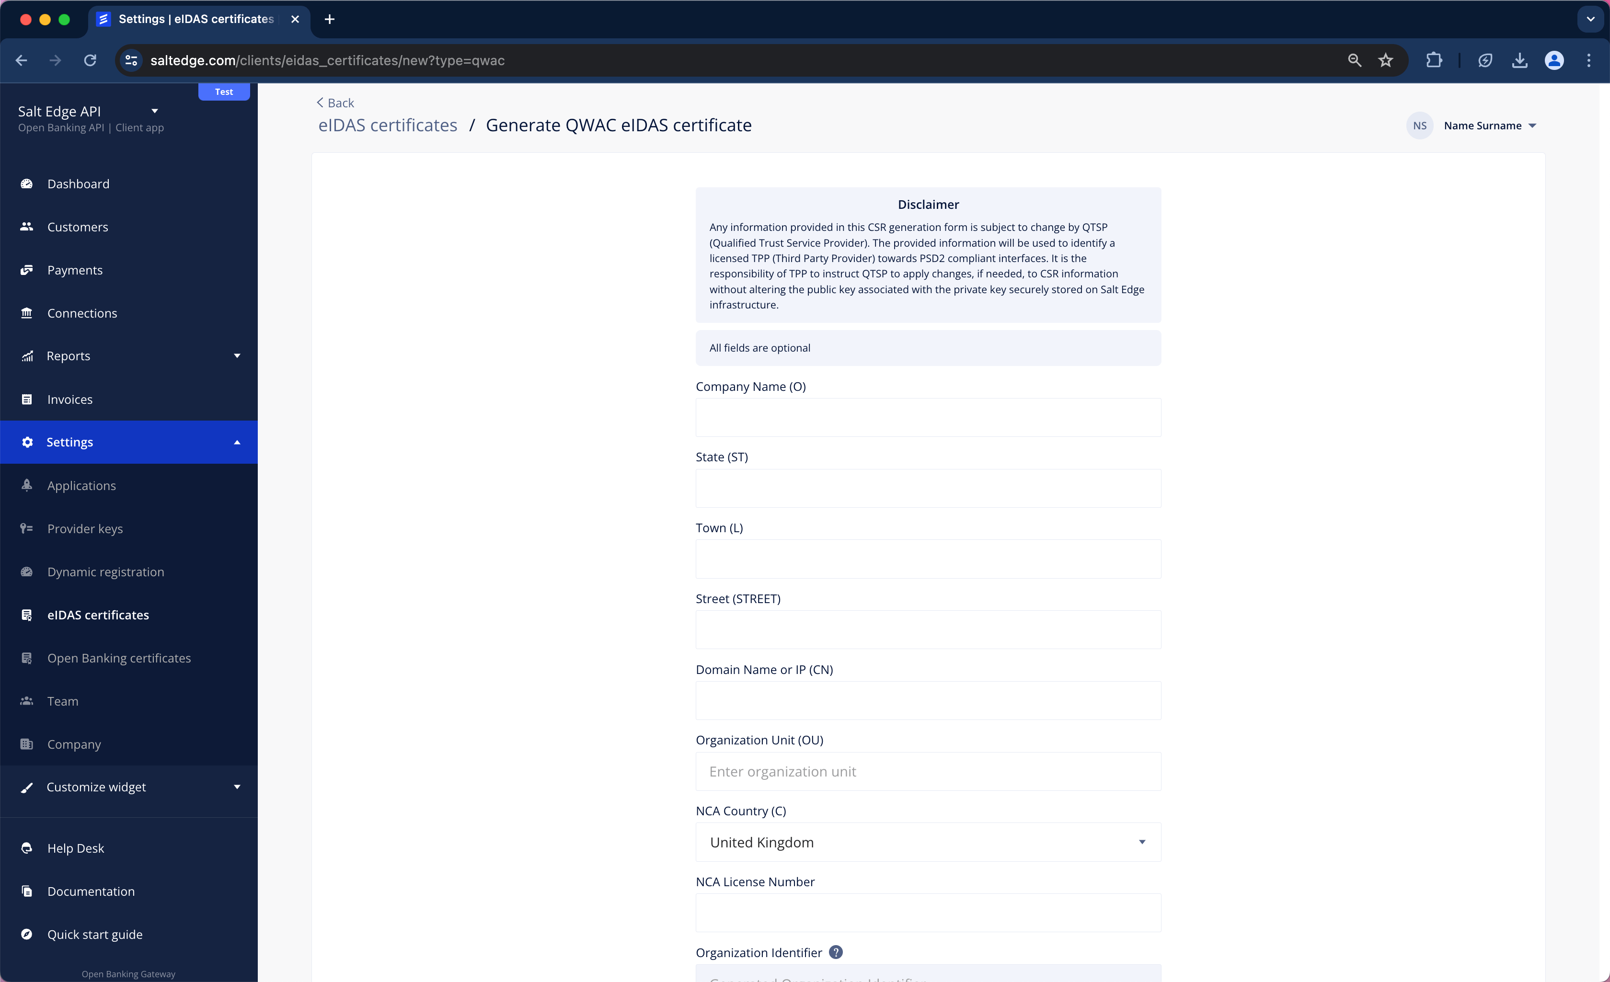The width and height of the screenshot is (1610, 982).
Task: Click the Organization Unit input field
Action: (928, 770)
